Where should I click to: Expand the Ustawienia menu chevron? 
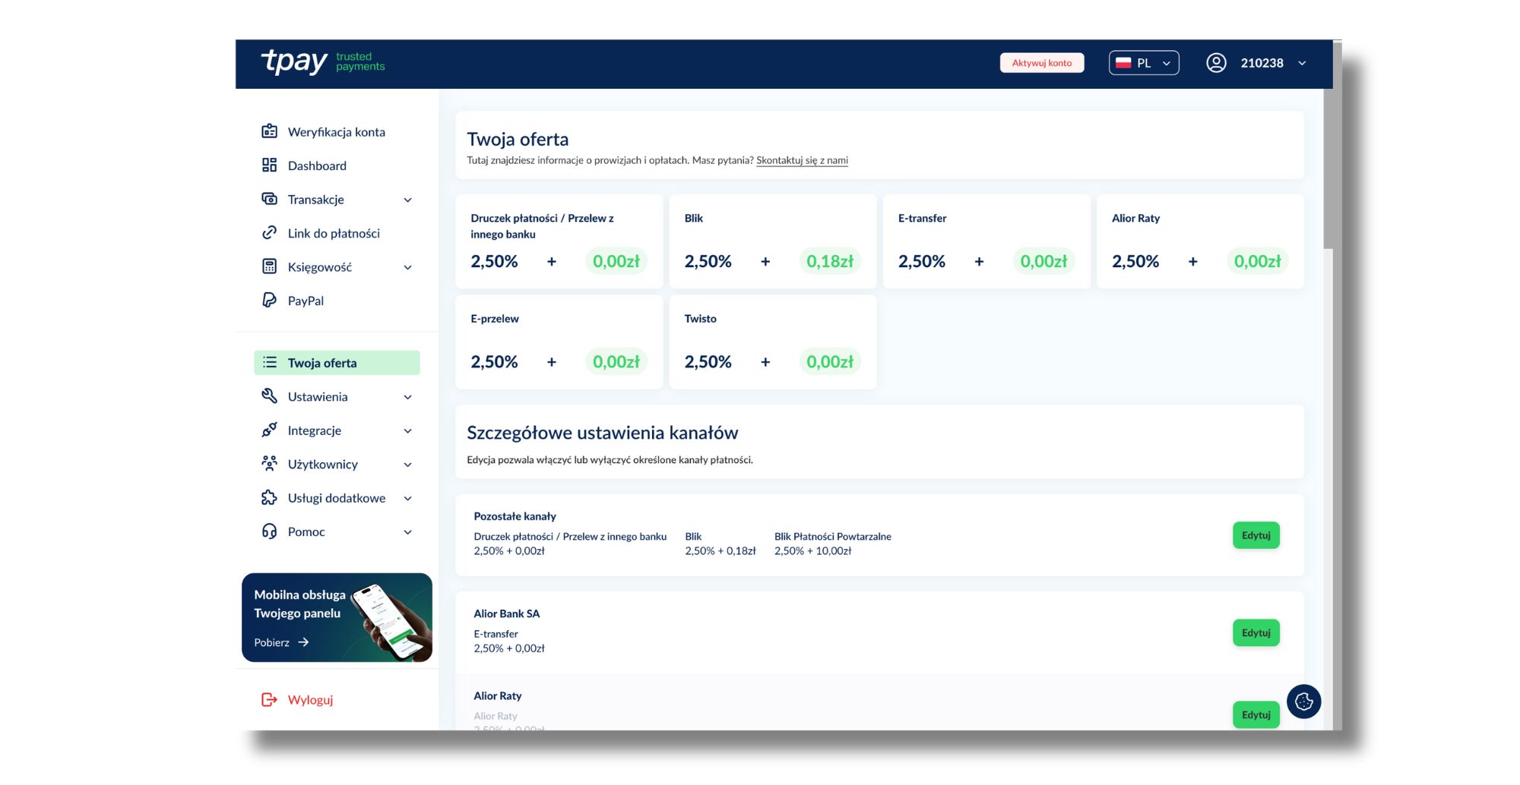click(407, 397)
